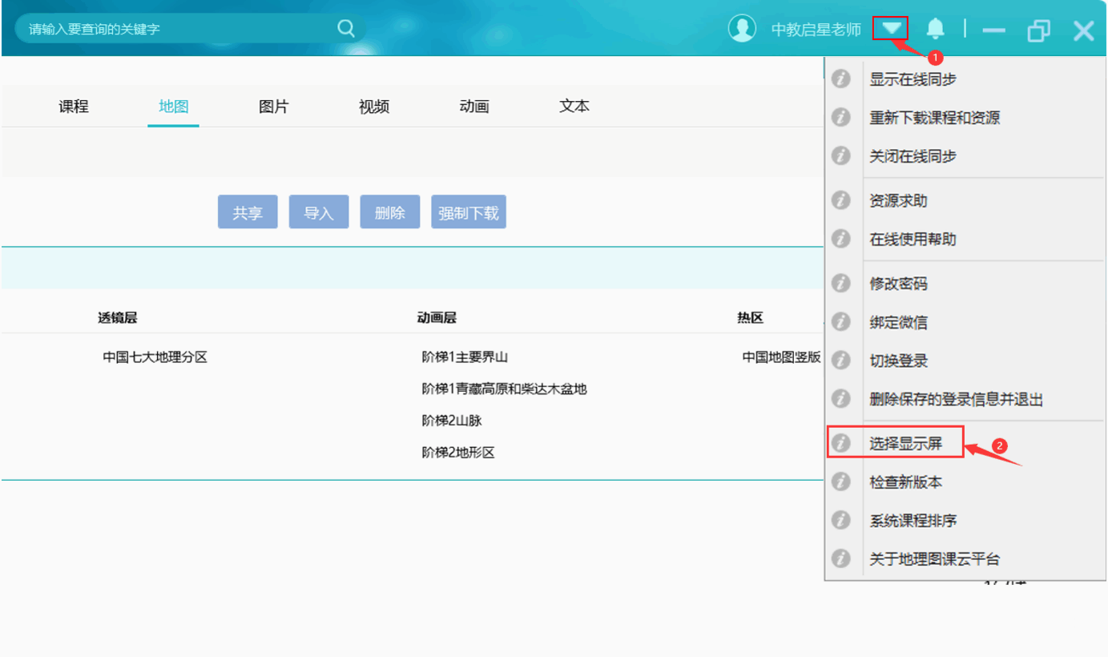1108x657 pixels.
Task: Click the info icon beside 修改密码
Action: click(840, 284)
